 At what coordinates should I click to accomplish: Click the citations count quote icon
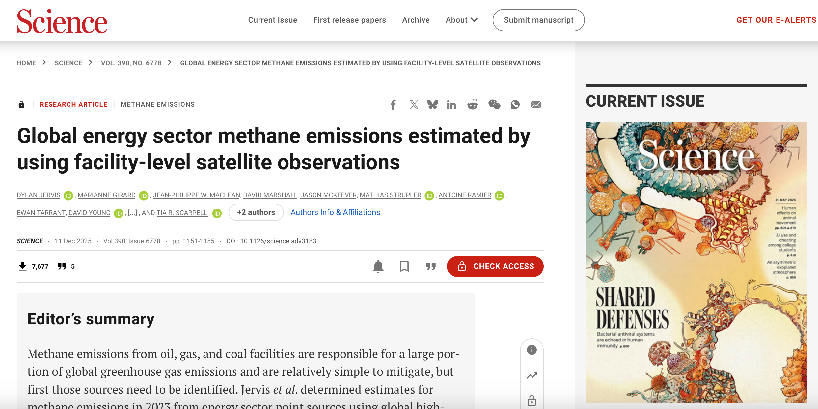click(x=62, y=266)
